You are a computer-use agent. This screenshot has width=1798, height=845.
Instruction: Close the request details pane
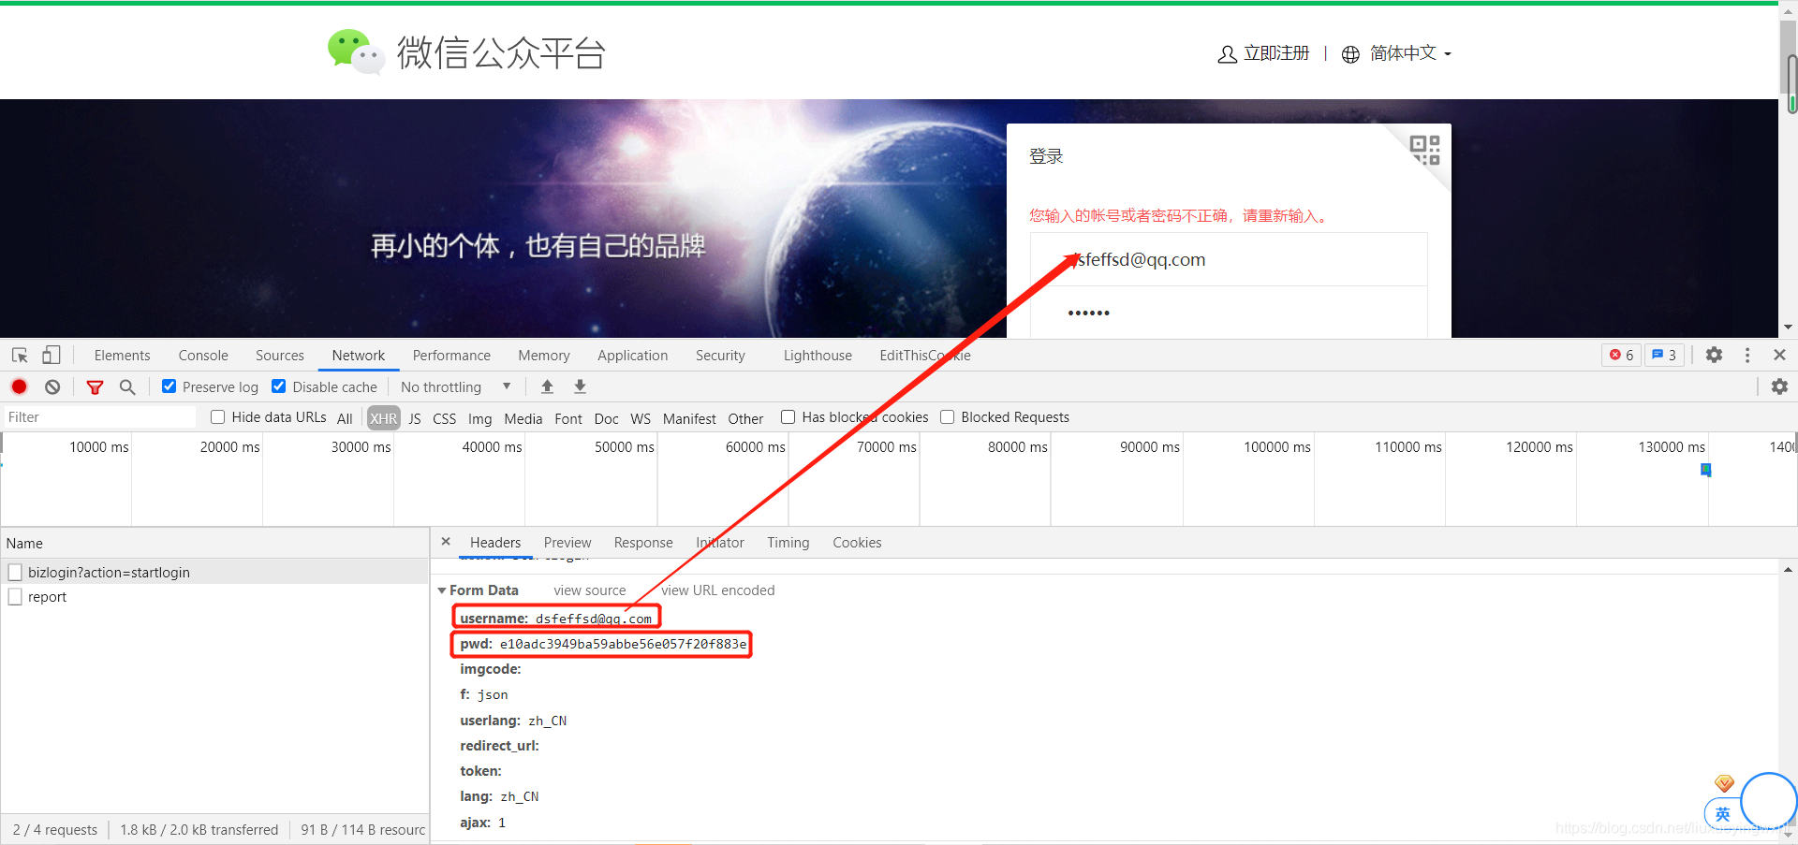[446, 542]
